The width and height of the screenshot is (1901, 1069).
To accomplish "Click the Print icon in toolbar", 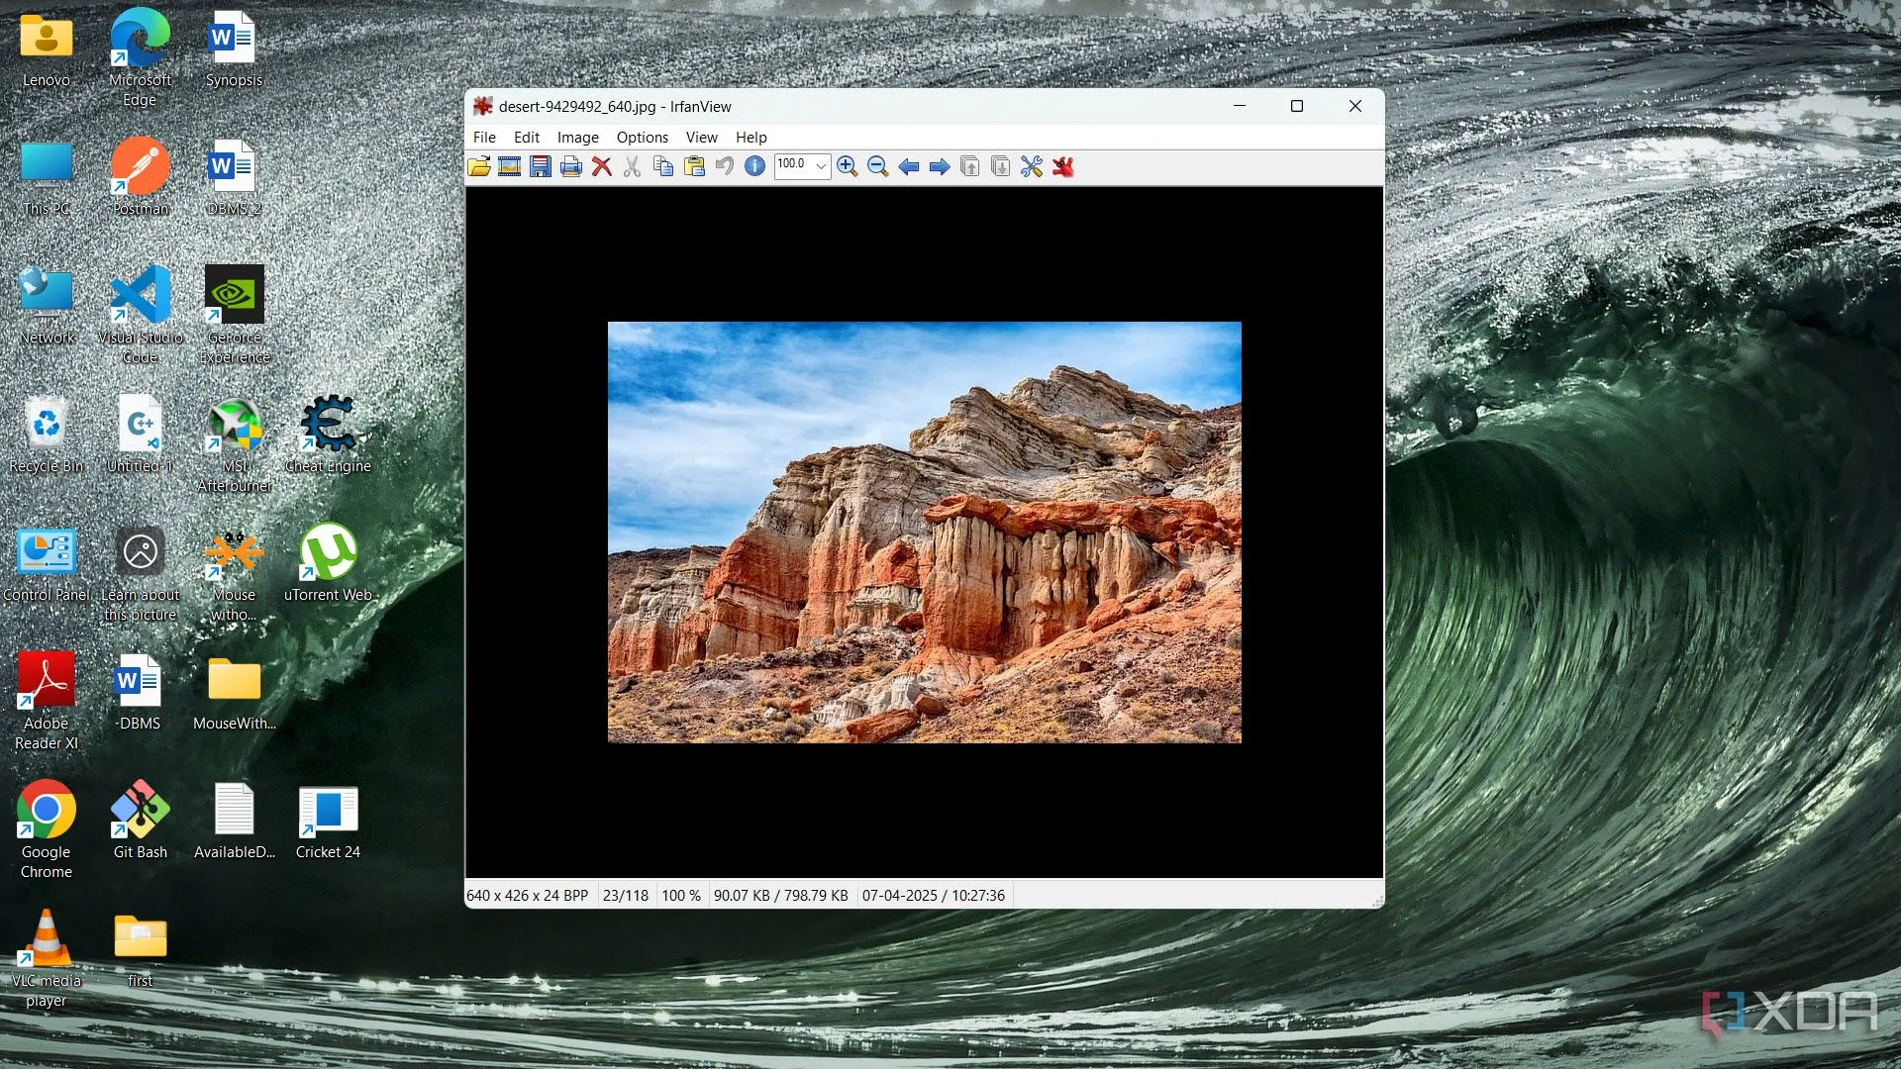I will click(571, 166).
